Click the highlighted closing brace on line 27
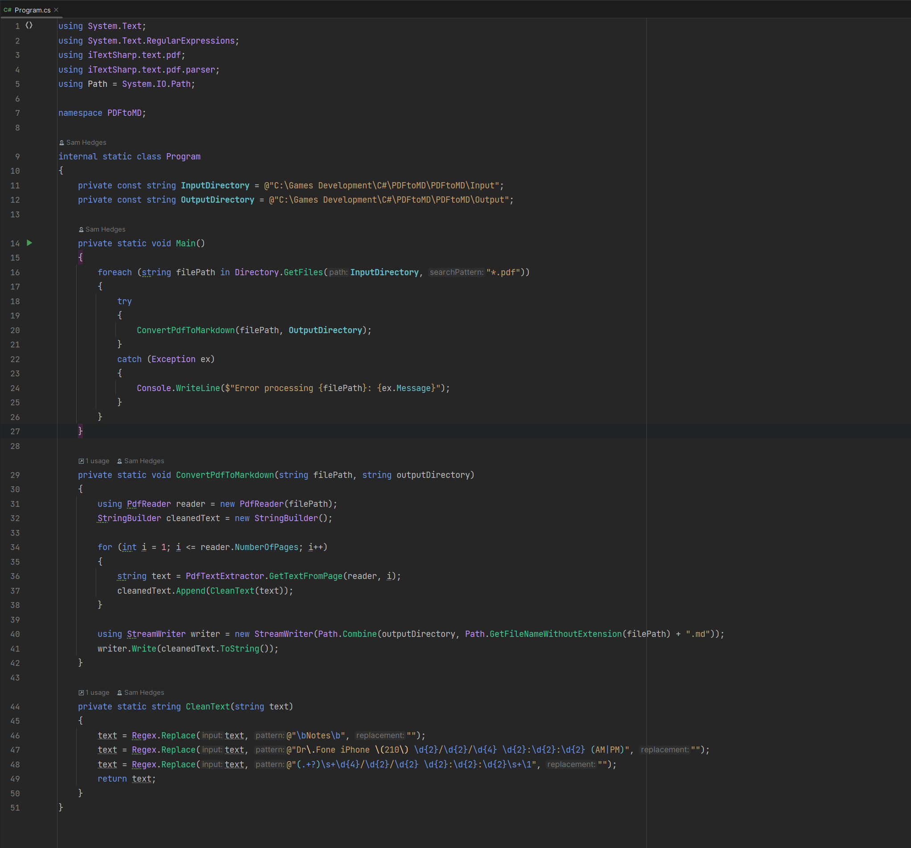 (80, 431)
